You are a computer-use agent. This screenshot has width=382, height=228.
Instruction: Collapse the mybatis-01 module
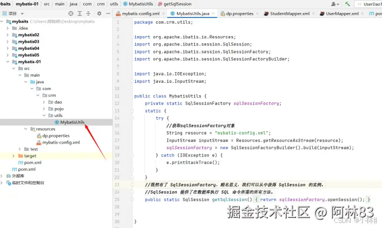7,62
